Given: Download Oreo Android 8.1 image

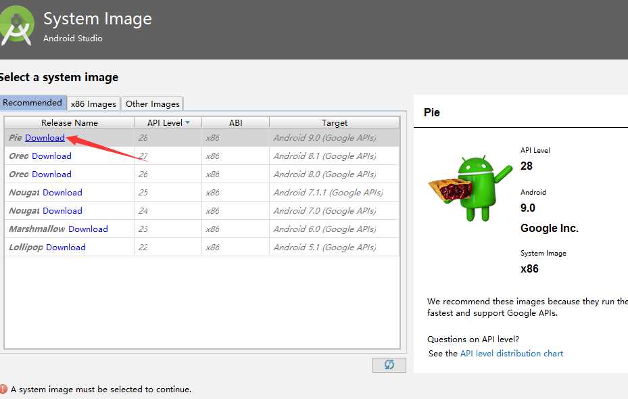Looking at the screenshot, I should (51, 156).
